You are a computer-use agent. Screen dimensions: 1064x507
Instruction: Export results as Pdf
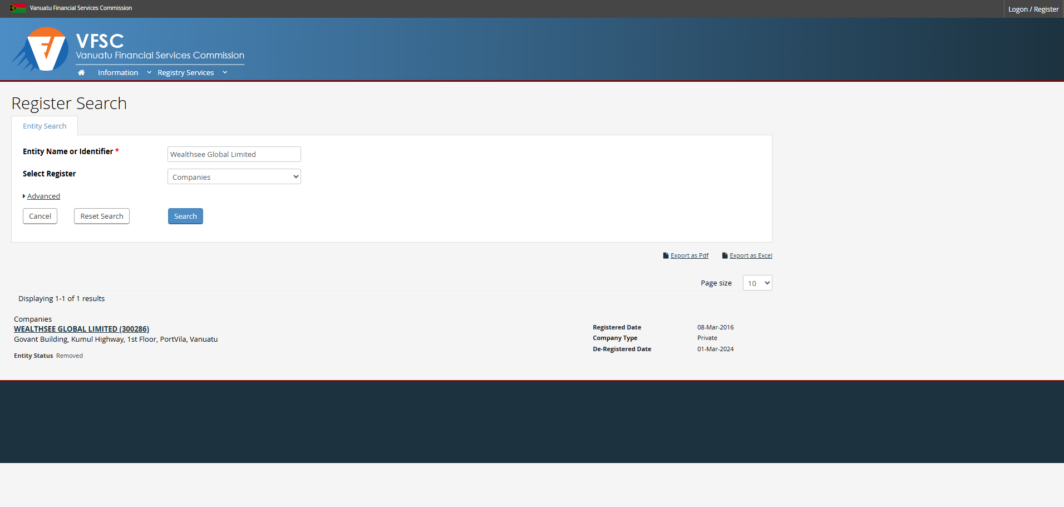(x=689, y=255)
